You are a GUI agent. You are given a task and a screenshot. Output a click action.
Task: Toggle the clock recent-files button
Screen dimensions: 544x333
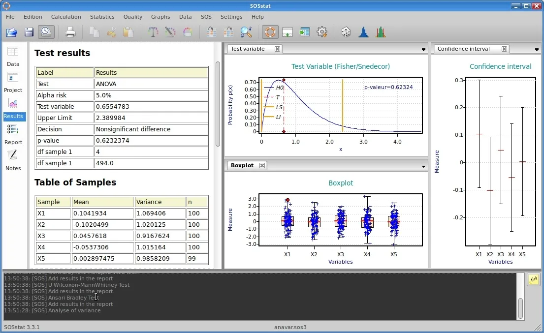45,32
